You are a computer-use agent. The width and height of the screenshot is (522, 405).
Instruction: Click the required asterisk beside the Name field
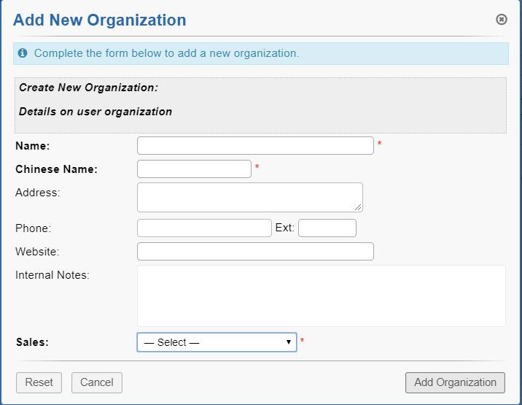[379, 143]
